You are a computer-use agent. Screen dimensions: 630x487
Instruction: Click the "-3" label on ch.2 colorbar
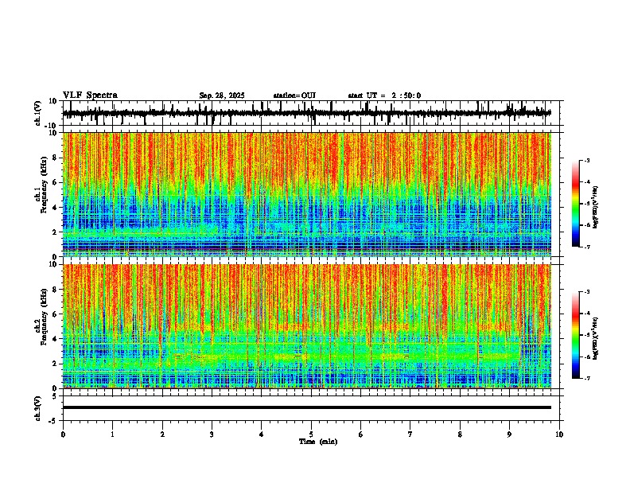[587, 292]
